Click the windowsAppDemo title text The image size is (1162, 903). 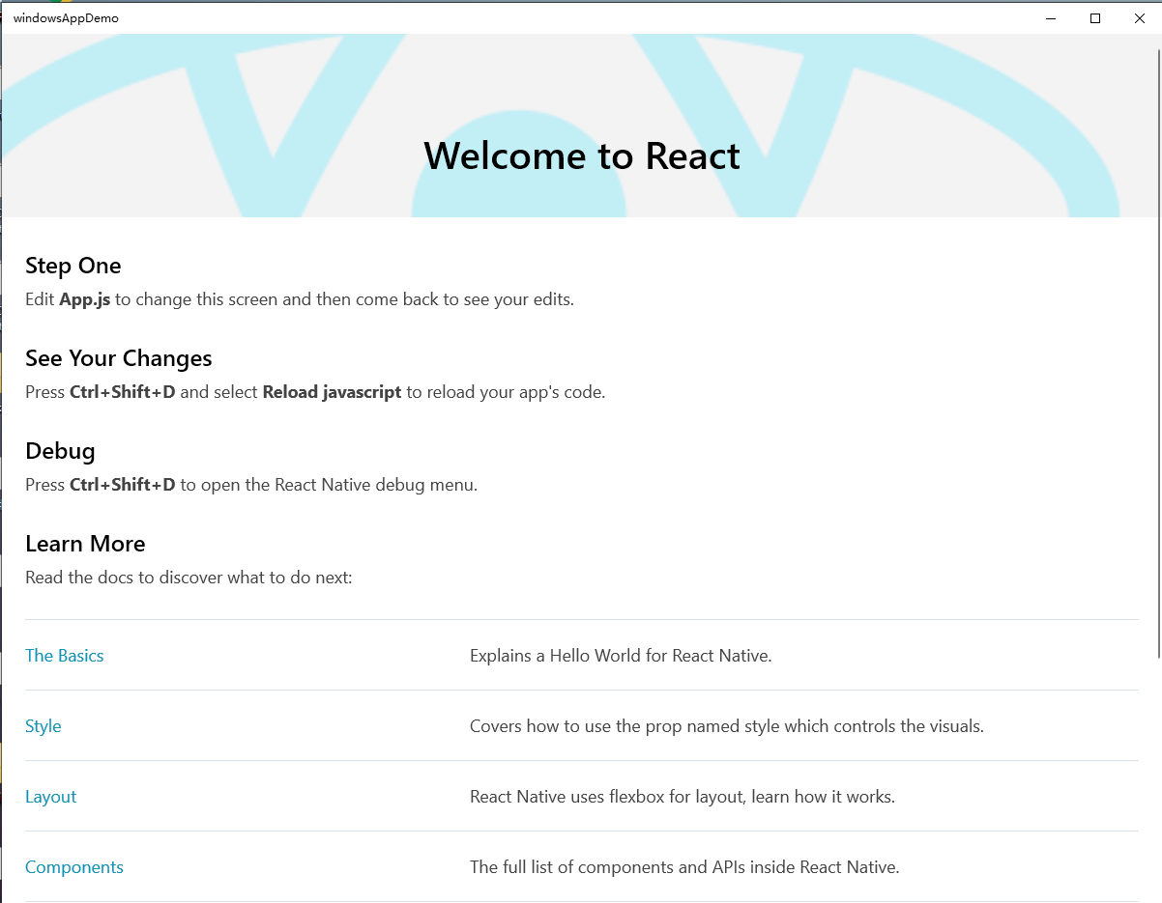pos(67,18)
